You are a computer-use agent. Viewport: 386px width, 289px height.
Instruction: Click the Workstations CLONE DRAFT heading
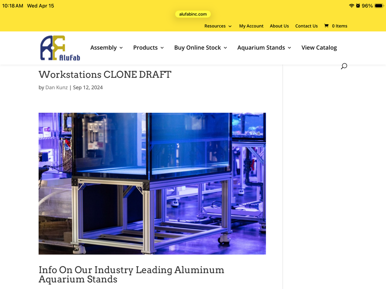click(105, 74)
